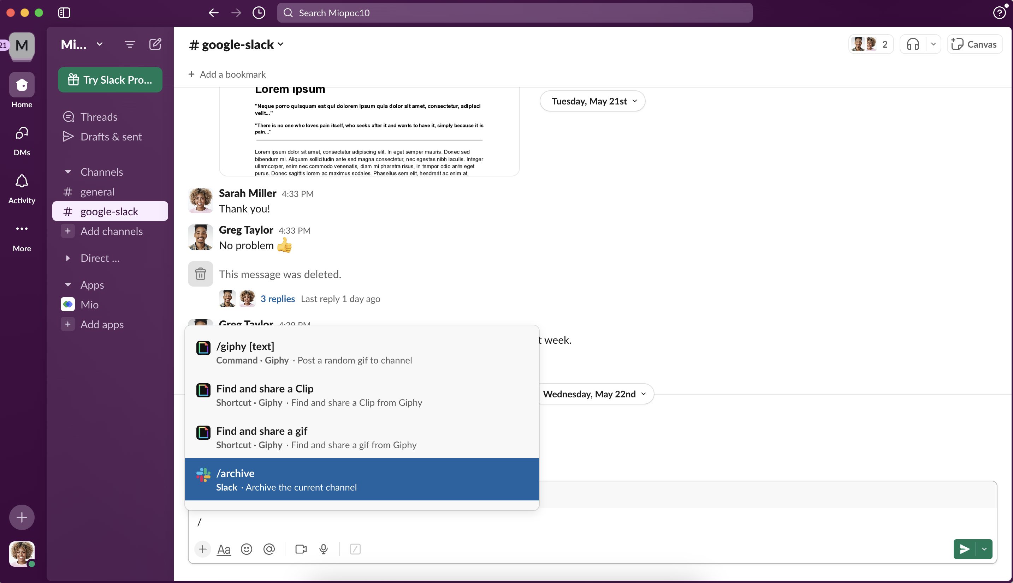
Task: Expand the Direct messages section
Action: [x=68, y=258]
